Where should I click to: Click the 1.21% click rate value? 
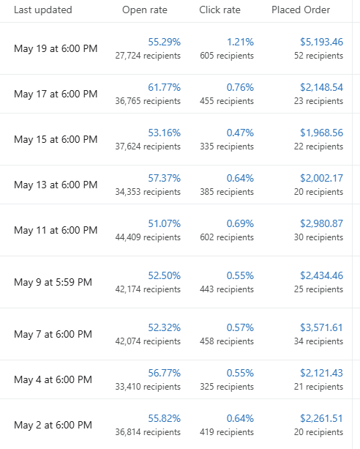tap(241, 42)
